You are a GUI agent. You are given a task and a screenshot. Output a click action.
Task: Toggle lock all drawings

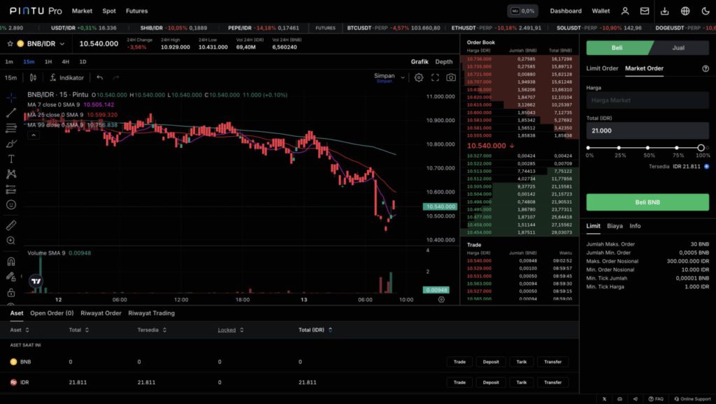pyautogui.click(x=11, y=292)
